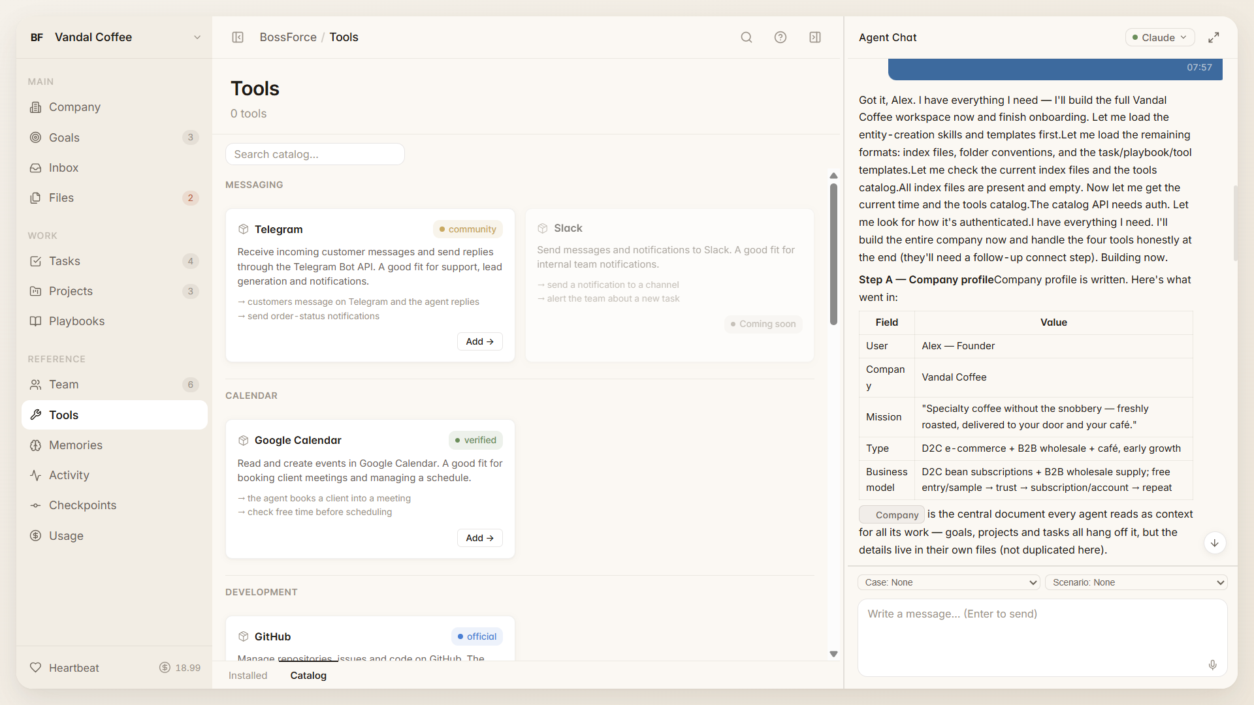Screen dimensions: 1254x705
Task: Click the 07:57 message timestamp
Action: click(1199, 67)
